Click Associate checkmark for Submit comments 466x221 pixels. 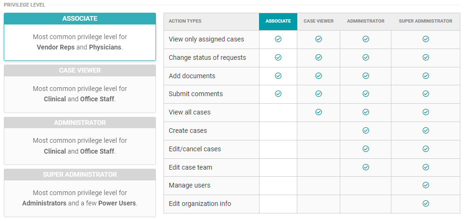click(x=278, y=94)
